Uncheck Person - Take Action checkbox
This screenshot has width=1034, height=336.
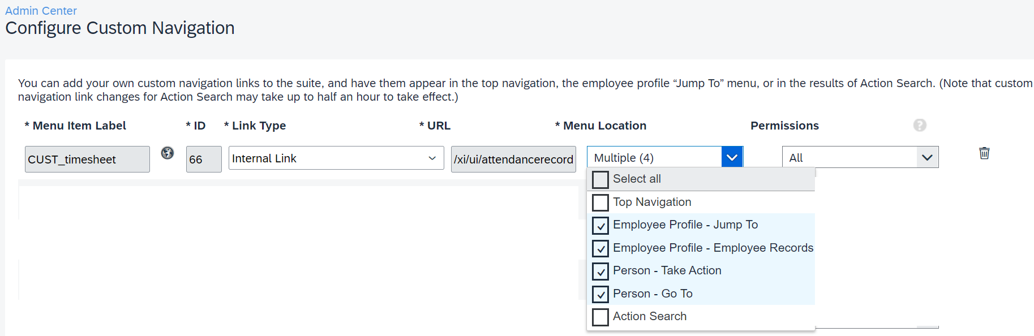600,271
